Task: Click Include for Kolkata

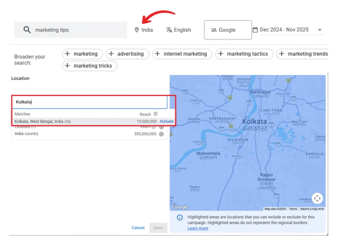Action: click(x=166, y=121)
